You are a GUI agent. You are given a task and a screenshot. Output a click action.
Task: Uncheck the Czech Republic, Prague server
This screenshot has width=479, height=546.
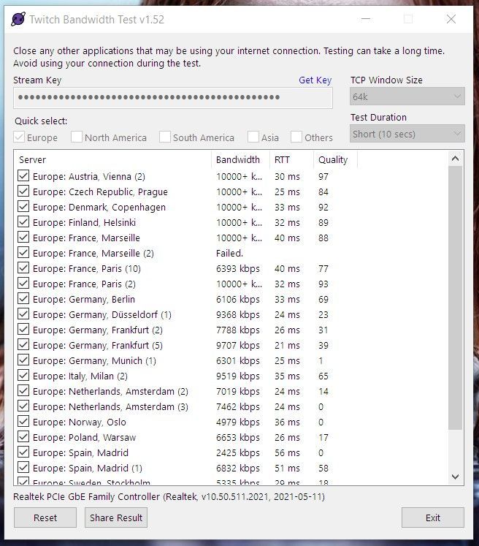click(x=23, y=192)
